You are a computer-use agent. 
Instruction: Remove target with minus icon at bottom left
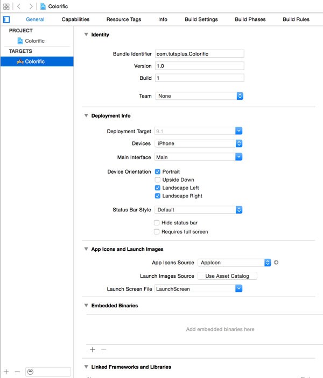(17, 372)
